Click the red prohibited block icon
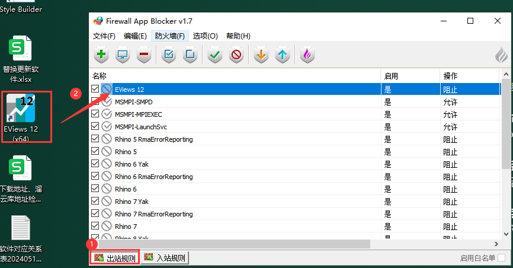Image resolution: width=513 pixels, height=268 pixels. pos(236,55)
